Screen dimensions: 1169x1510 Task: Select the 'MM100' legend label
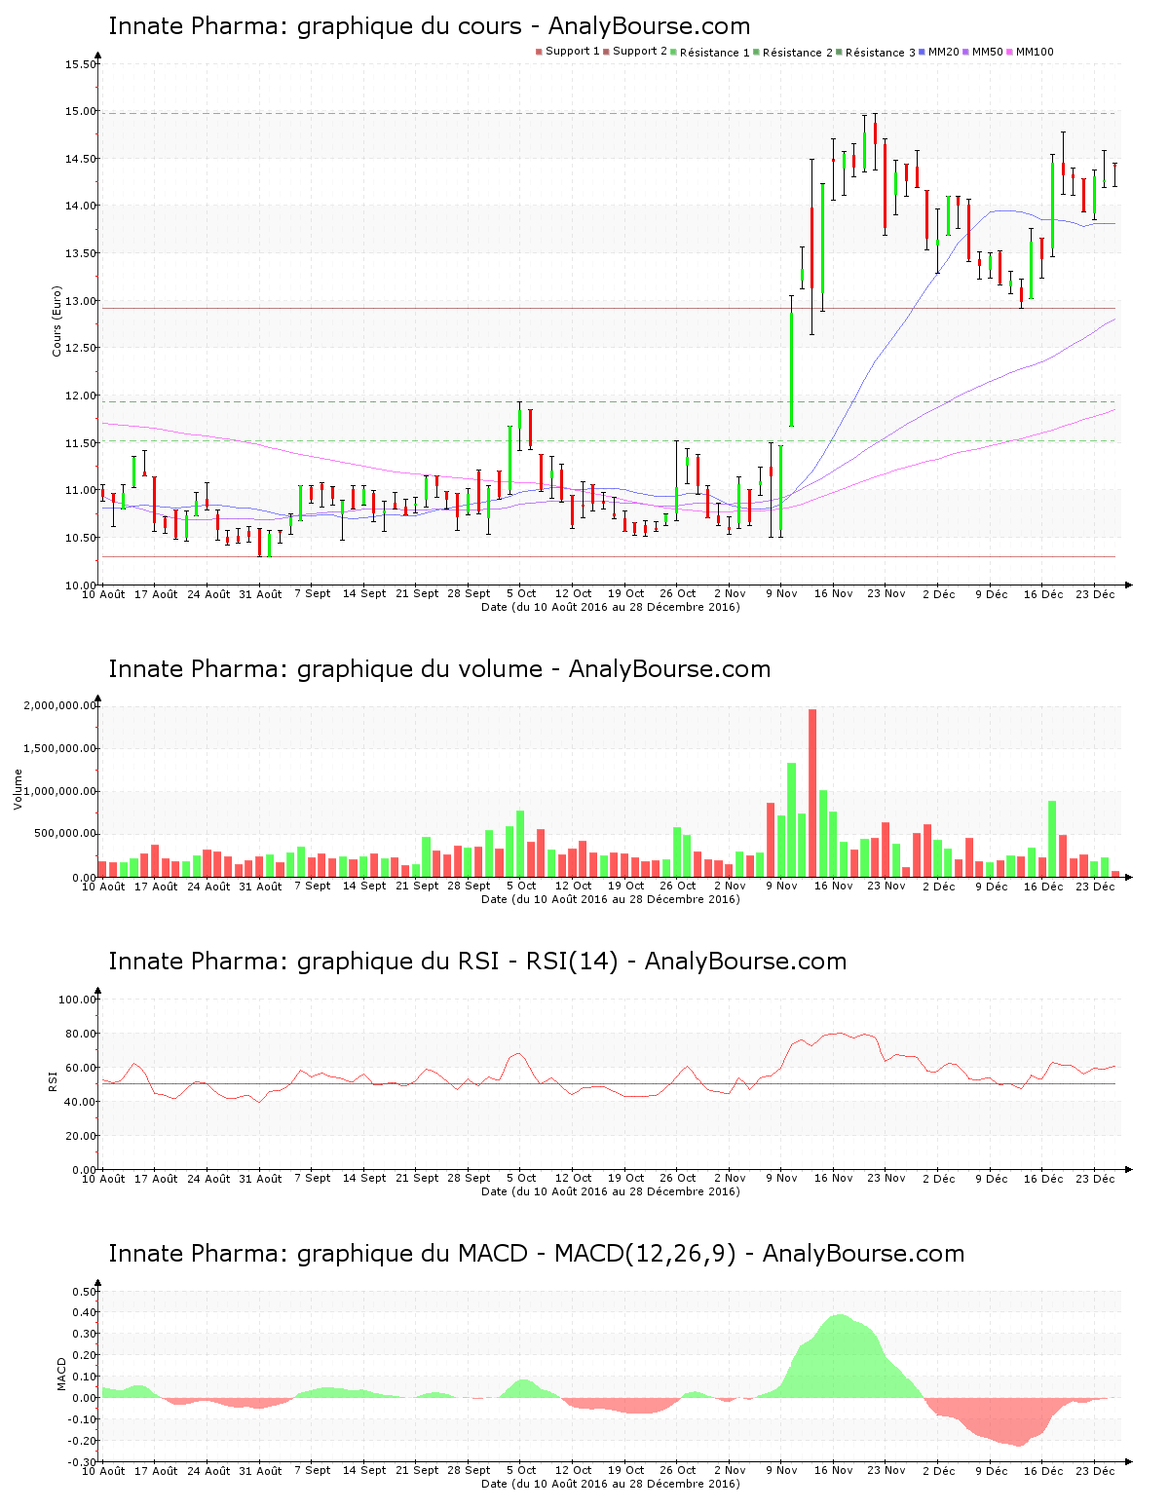1035,52
